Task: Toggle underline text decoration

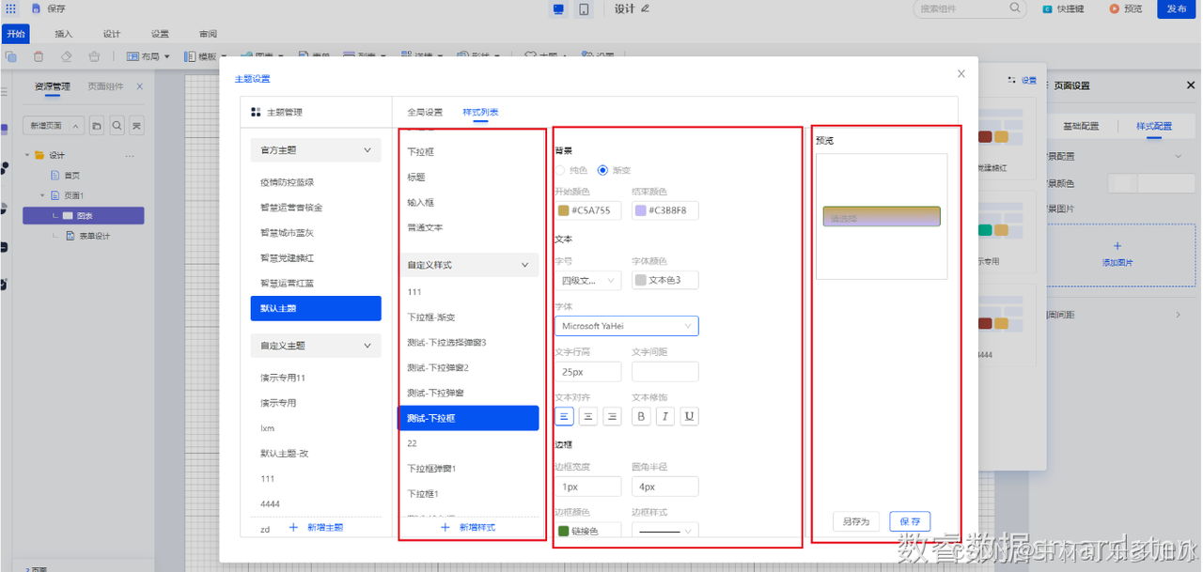Action: coord(690,416)
